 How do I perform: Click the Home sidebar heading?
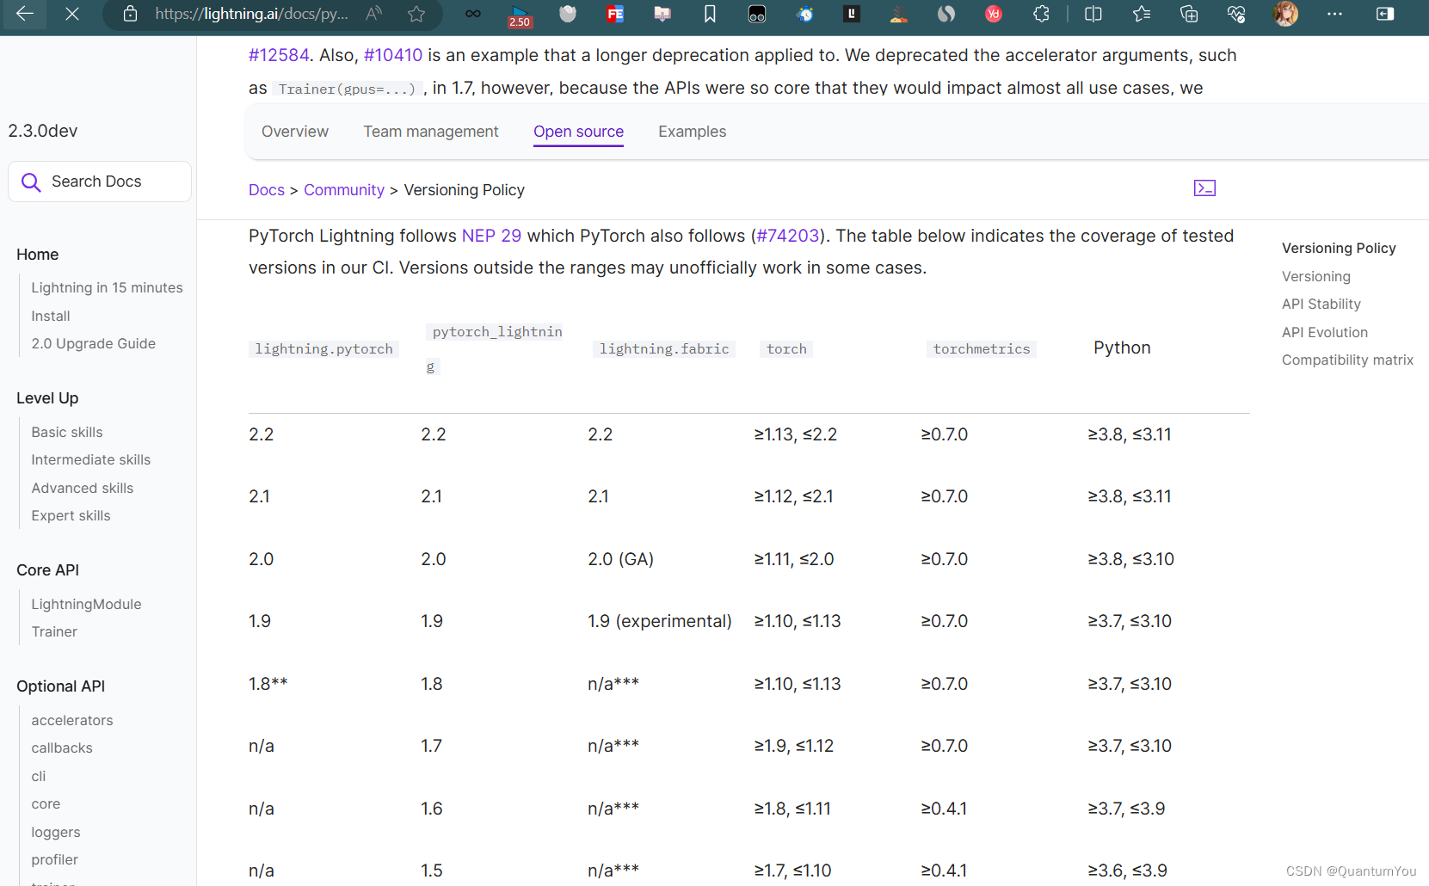pos(38,255)
